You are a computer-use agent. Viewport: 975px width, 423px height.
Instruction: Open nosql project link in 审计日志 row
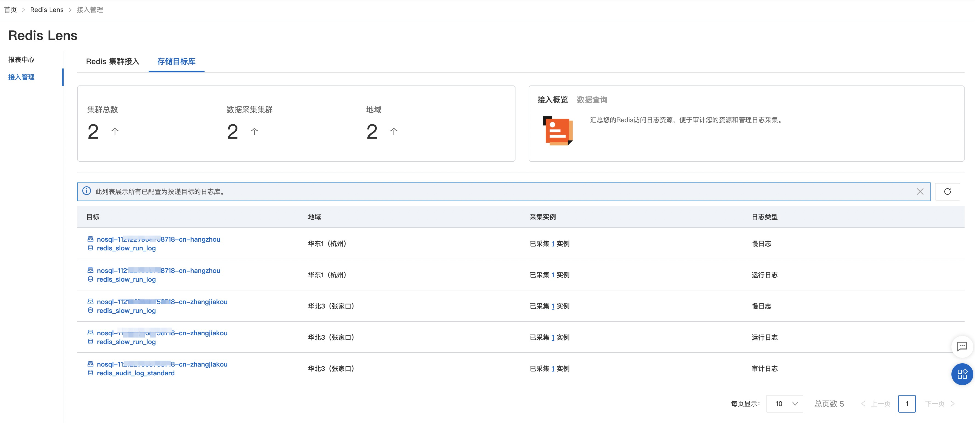pyautogui.click(x=162, y=364)
